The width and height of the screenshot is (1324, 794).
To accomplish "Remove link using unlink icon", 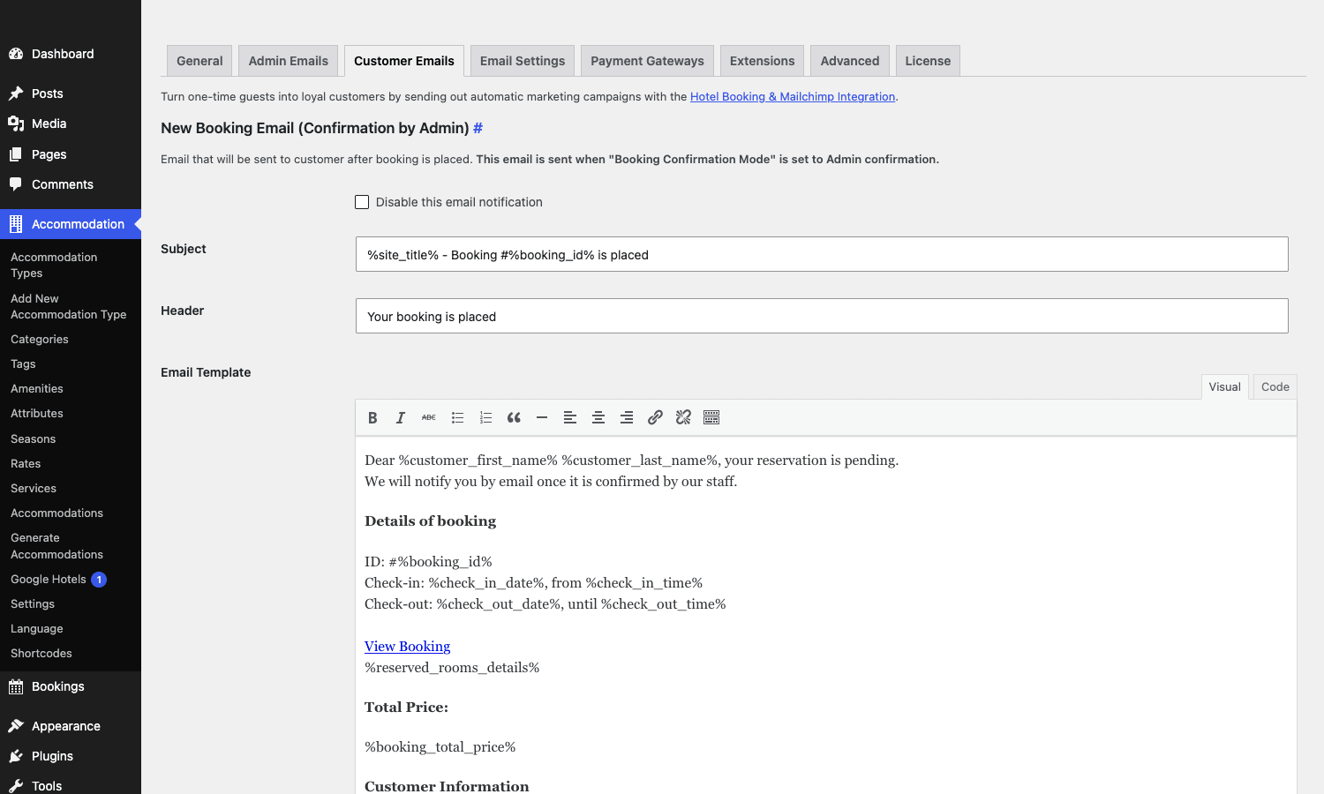I will [683, 418].
